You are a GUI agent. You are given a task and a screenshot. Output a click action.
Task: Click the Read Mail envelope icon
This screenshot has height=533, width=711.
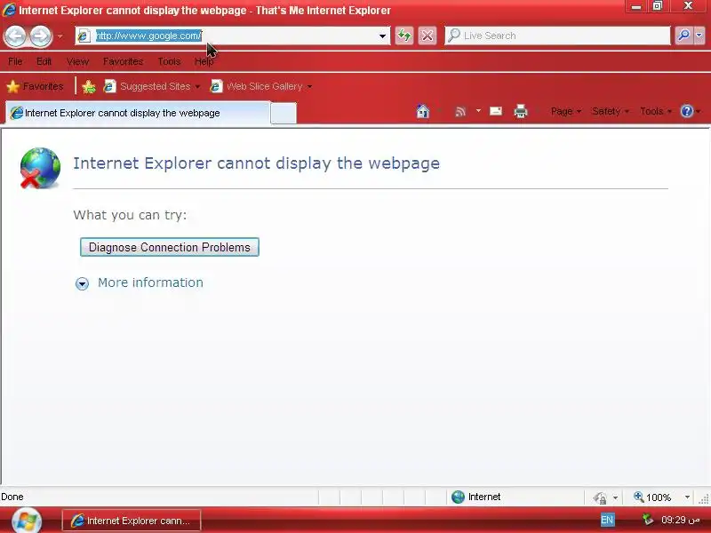496,112
